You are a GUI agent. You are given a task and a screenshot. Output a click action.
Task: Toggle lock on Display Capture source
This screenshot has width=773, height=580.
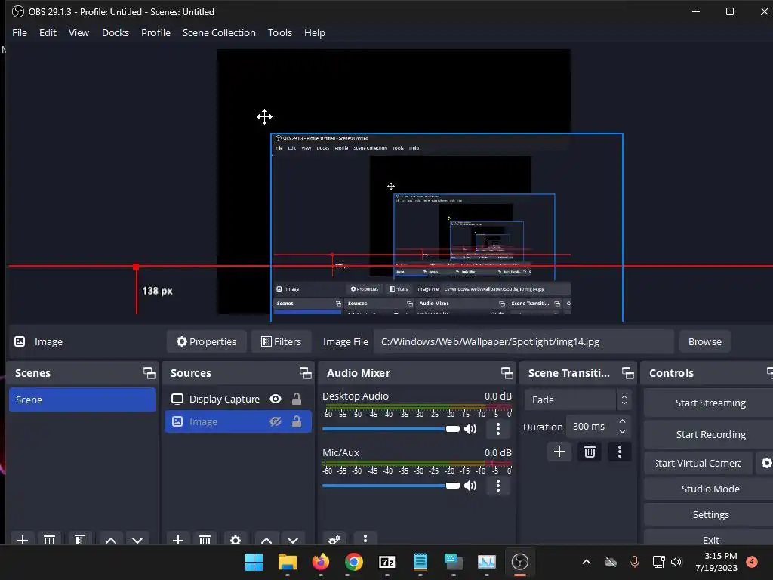point(296,399)
